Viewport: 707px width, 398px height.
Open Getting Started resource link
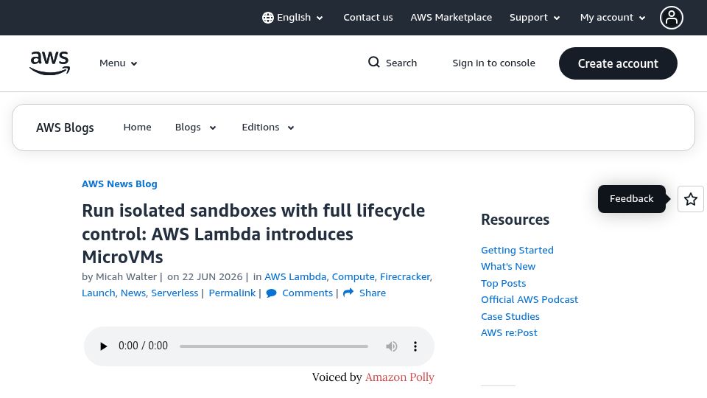[517, 250]
